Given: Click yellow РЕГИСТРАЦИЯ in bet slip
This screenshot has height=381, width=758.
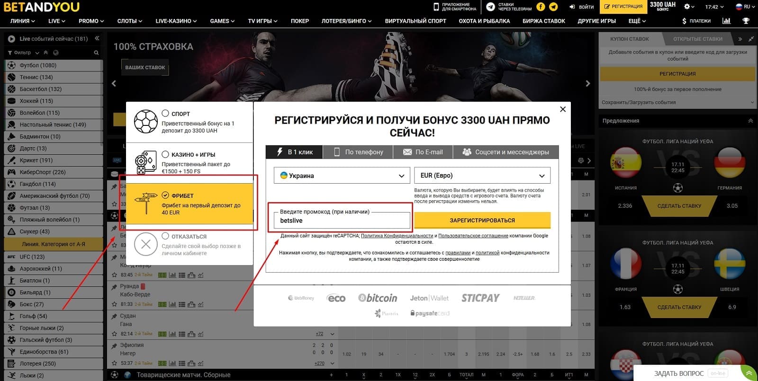Looking at the screenshot, I should [x=677, y=74].
